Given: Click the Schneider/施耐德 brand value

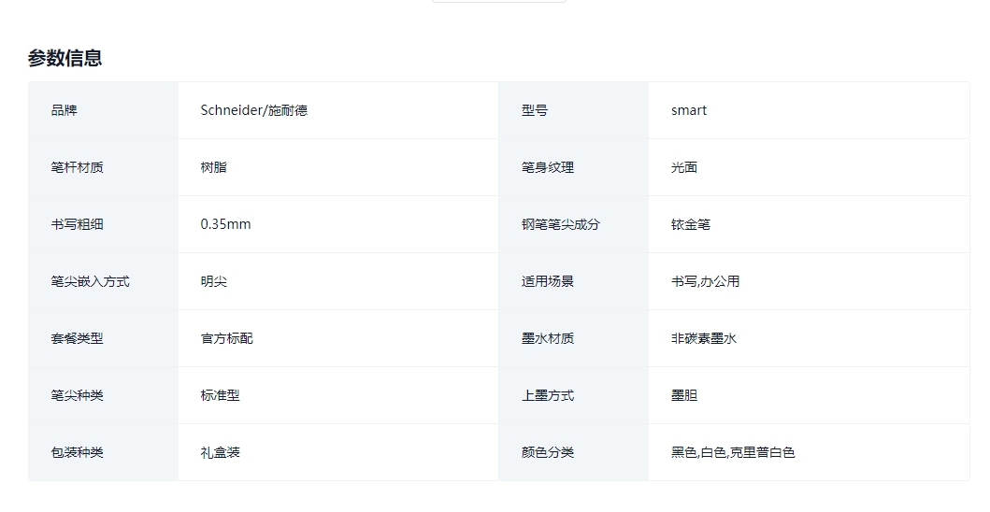Looking at the screenshot, I should (x=254, y=110).
